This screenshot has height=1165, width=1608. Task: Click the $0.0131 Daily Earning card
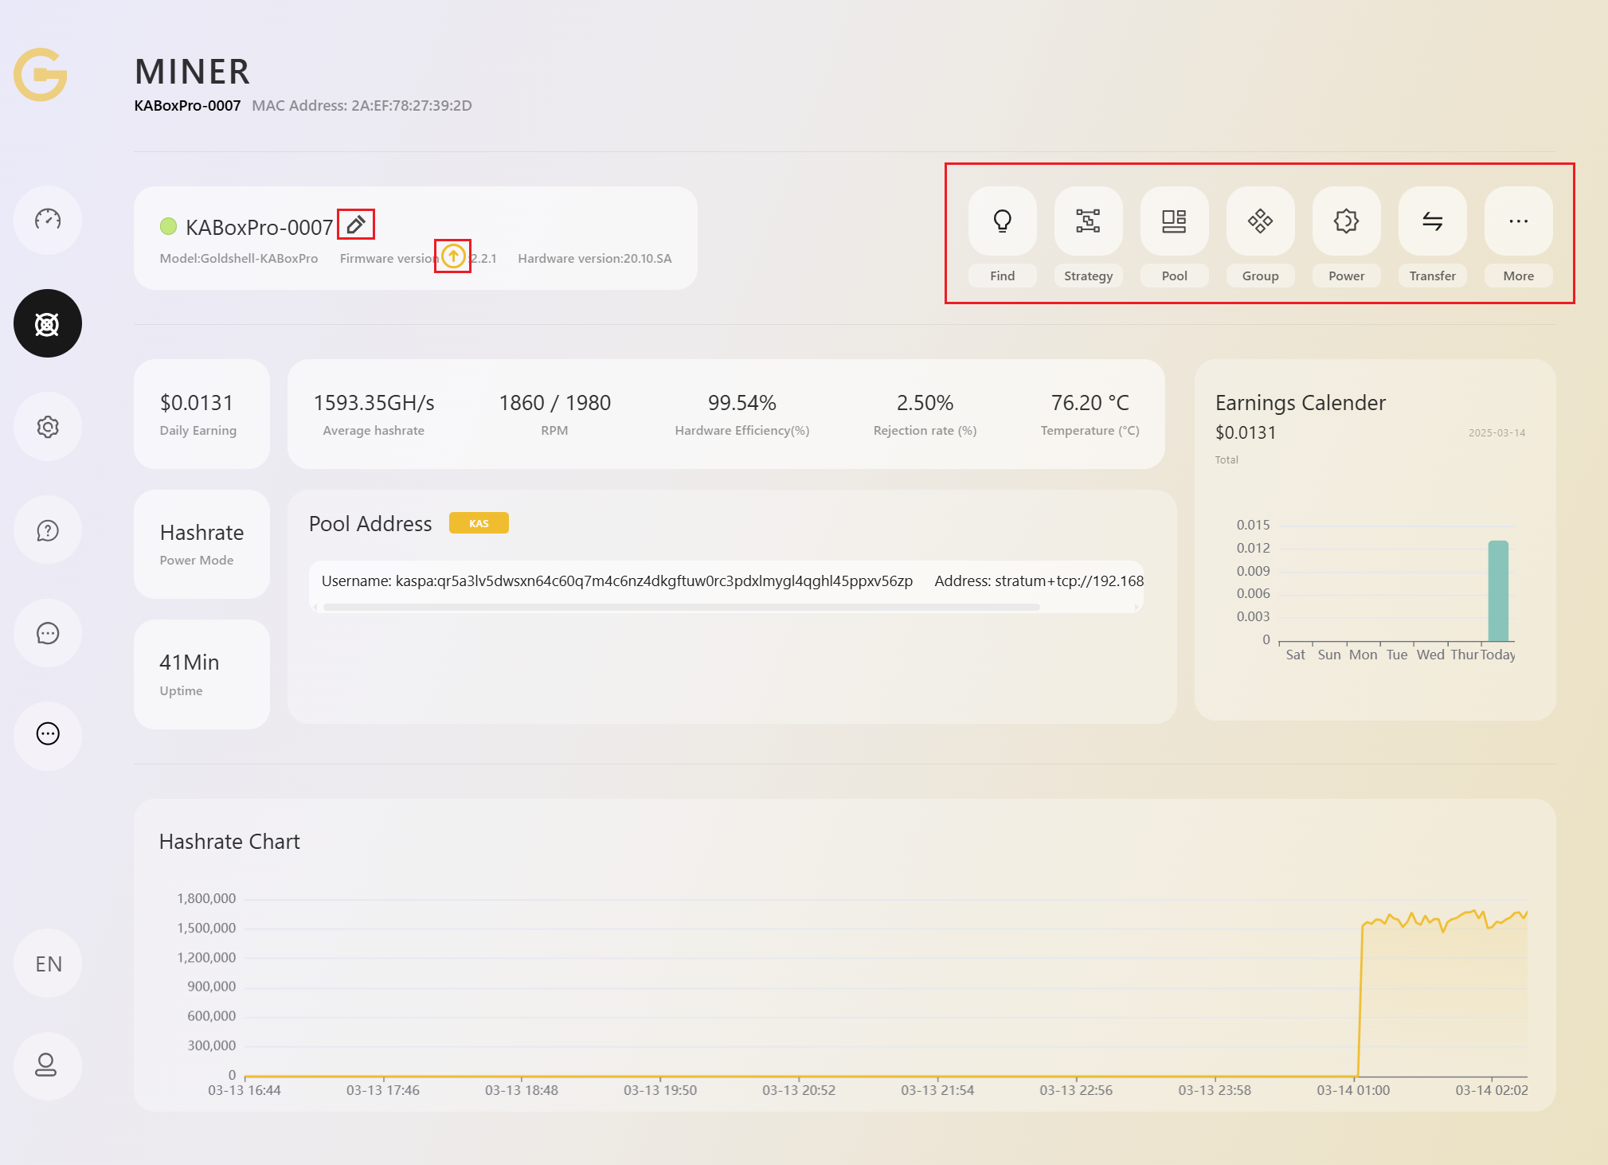(201, 414)
